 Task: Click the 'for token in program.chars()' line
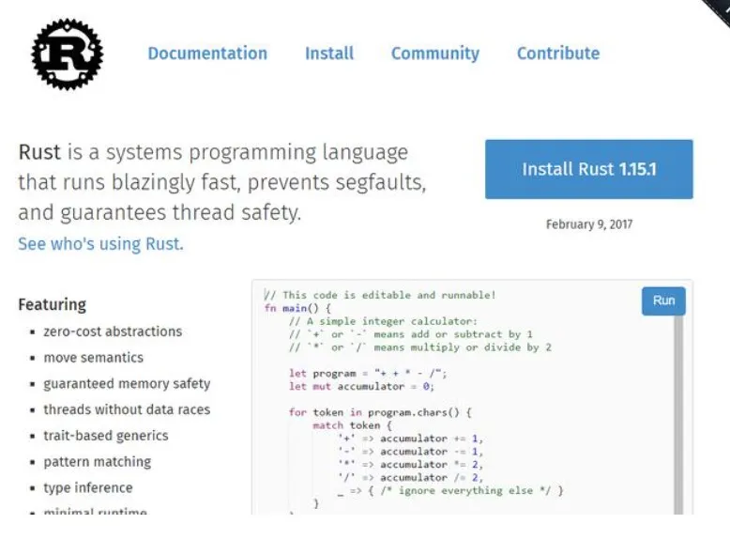(380, 412)
